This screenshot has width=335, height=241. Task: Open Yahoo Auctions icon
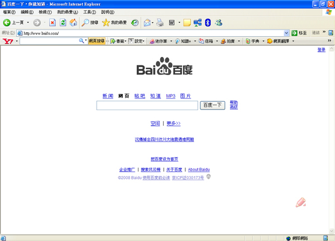(x=223, y=41)
